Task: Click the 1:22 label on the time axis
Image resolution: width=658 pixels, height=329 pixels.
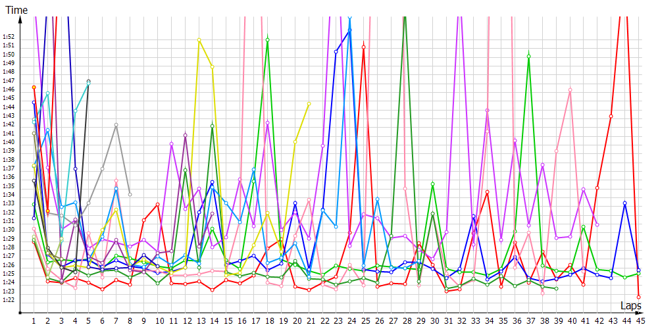Action: pos(9,300)
